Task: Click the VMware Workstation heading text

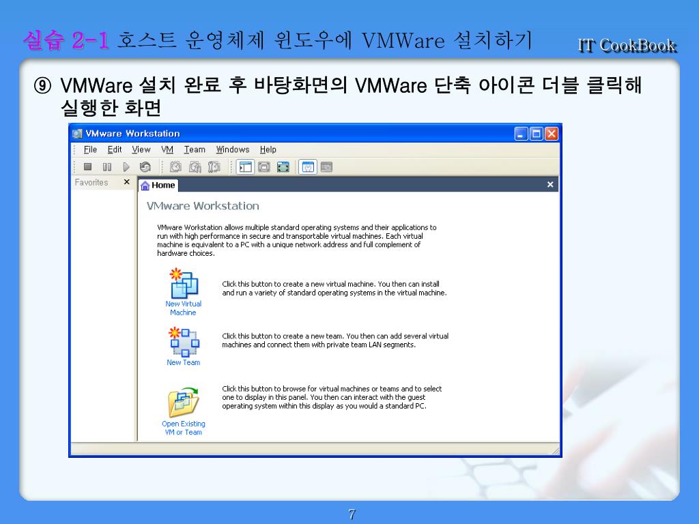Action: pyautogui.click(x=203, y=206)
